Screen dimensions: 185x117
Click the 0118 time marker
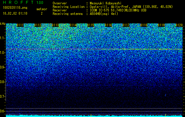click(x=144, y=25)
